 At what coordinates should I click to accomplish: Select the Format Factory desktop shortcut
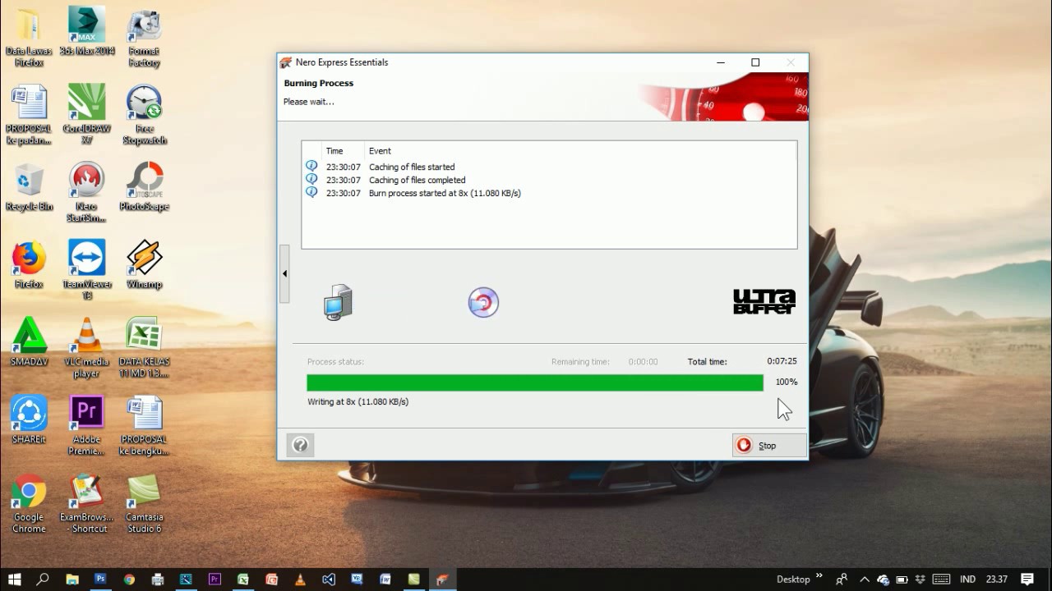pyautogui.click(x=144, y=38)
